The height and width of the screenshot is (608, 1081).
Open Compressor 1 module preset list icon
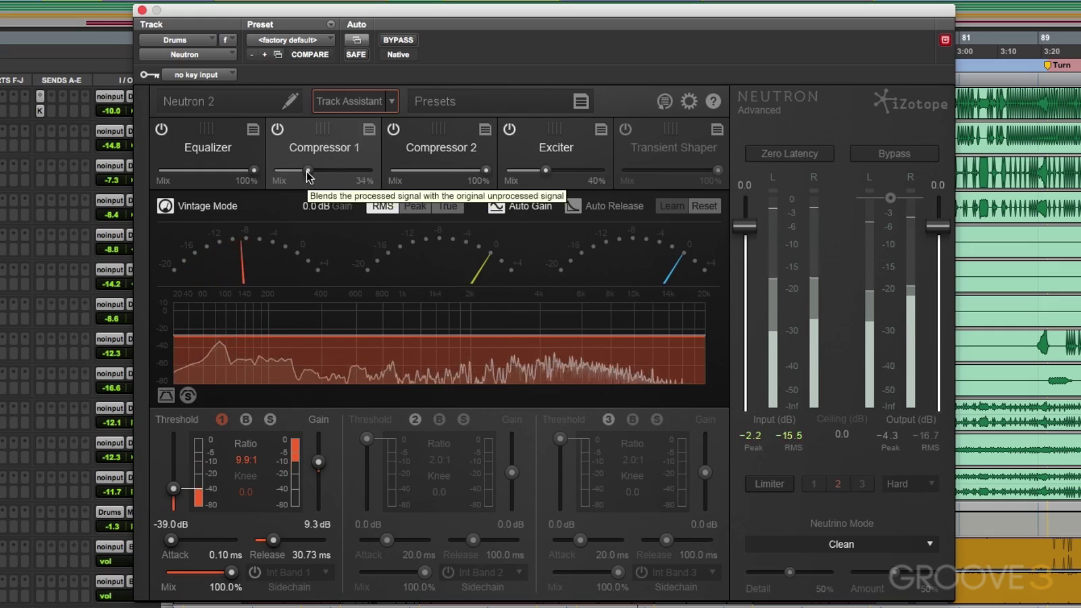(370, 129)
